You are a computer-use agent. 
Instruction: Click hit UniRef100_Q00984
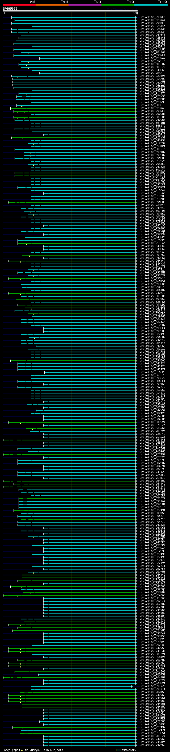(152, 114)
